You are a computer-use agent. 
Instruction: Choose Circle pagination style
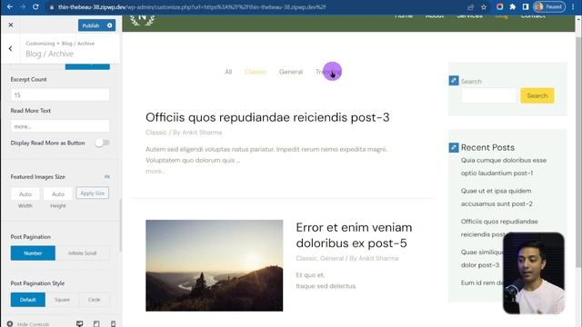[x=95, y=300]
